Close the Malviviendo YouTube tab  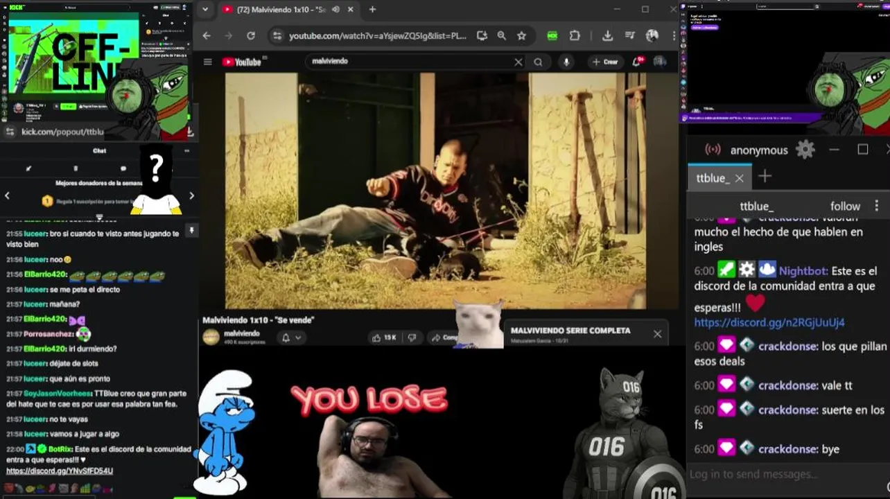pyautogui.click(x=351, y=10)
